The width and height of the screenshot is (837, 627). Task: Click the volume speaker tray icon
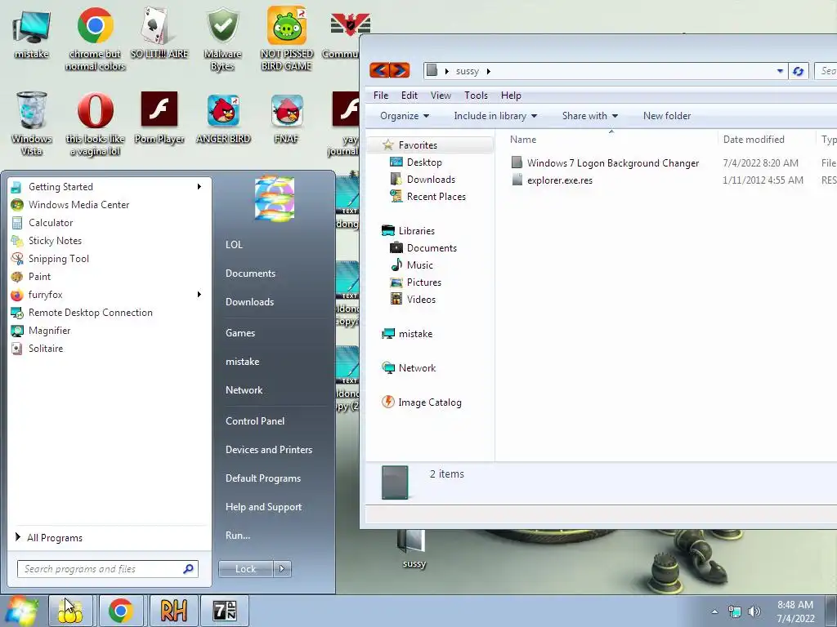[754, 611]
